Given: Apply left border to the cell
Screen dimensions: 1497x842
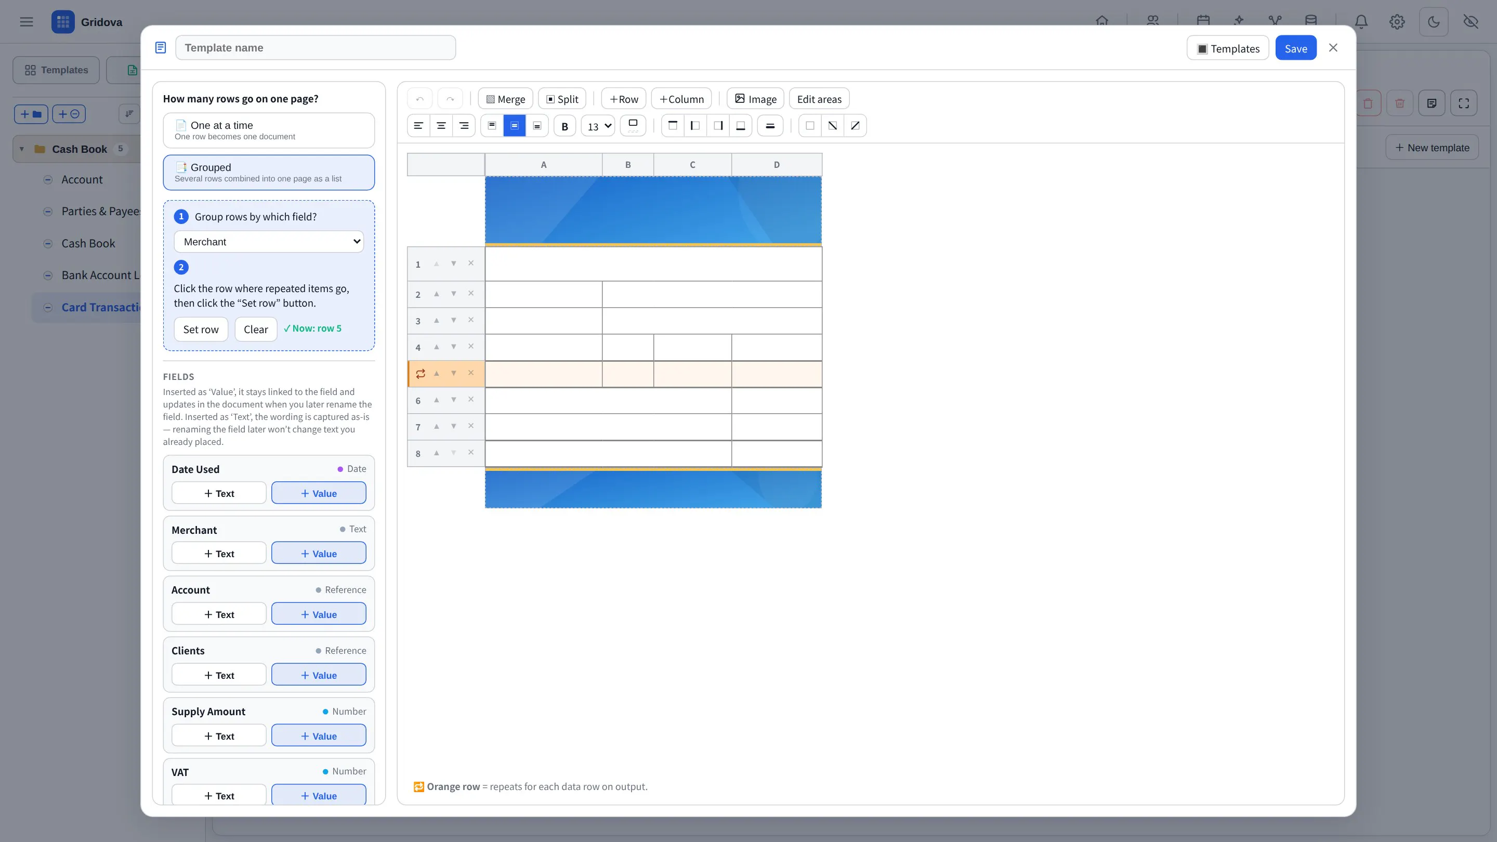Looking at the screenshot, I should [x=695, y=125].
